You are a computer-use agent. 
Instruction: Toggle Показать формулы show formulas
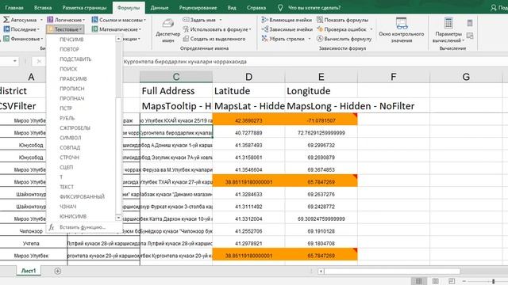click(x=342, y=20)
